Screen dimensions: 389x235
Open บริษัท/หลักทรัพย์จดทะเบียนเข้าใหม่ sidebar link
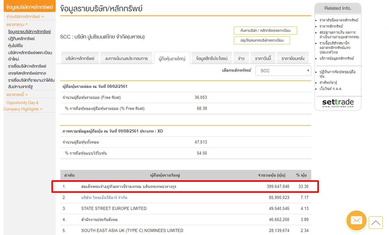pos(30,56)
